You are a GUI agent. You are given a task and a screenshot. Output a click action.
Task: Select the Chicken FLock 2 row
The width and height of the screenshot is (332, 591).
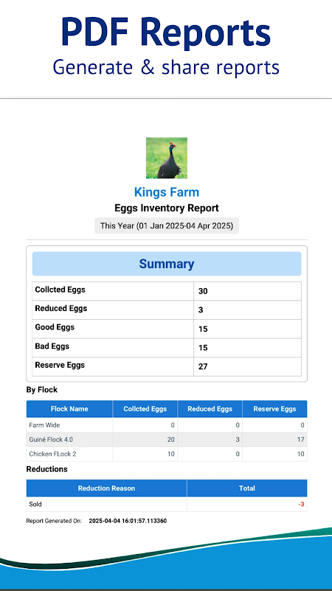pos(167,454)
